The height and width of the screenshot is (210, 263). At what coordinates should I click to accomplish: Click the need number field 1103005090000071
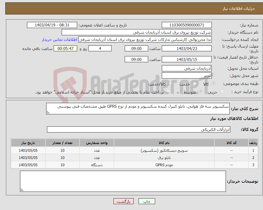[x=187, y=25]
